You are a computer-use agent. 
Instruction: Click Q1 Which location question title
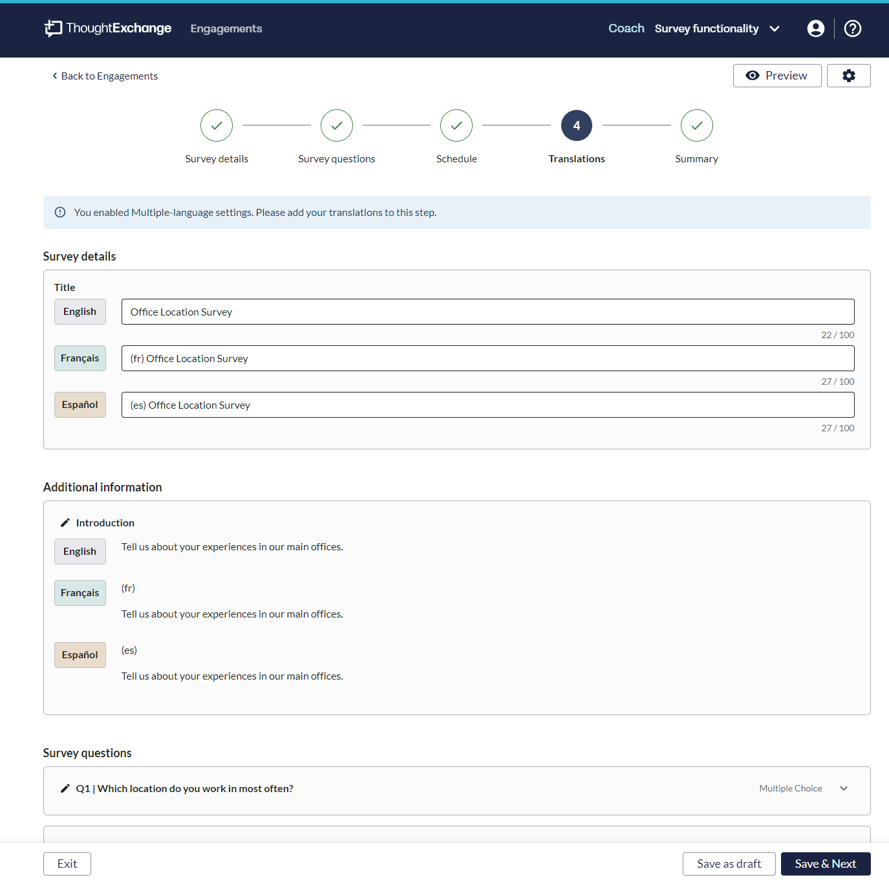[185, 789]
